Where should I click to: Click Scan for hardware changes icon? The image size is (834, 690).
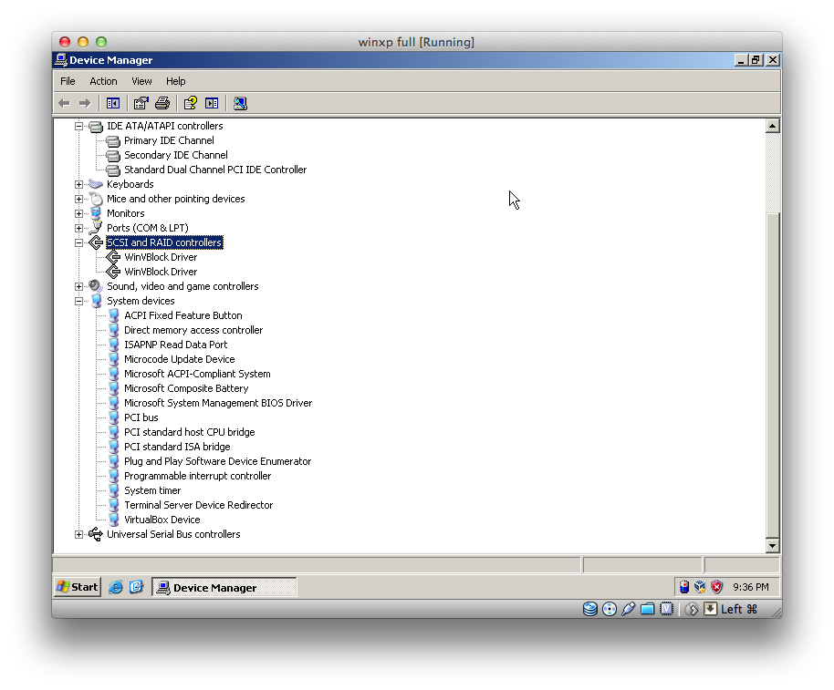tap(240, 103)
